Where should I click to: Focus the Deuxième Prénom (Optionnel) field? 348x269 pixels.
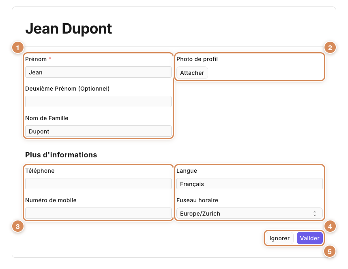pyautogui.click(x=98, y=102)
